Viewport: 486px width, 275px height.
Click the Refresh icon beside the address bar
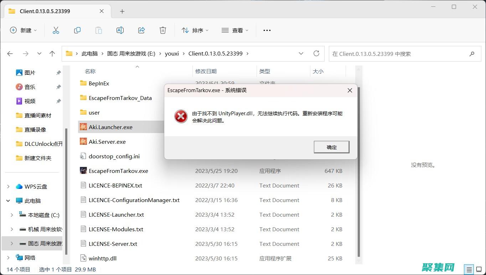(x=316, y=53)
